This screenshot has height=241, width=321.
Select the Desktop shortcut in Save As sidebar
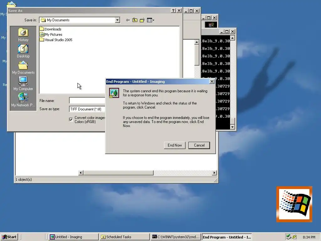[23, 51]
